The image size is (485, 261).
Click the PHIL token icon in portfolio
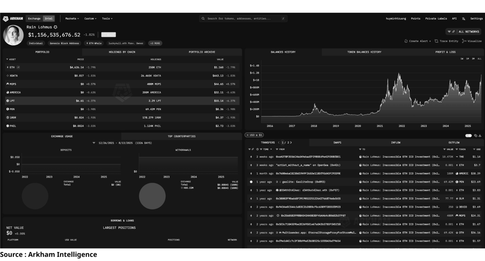point(8,126)
